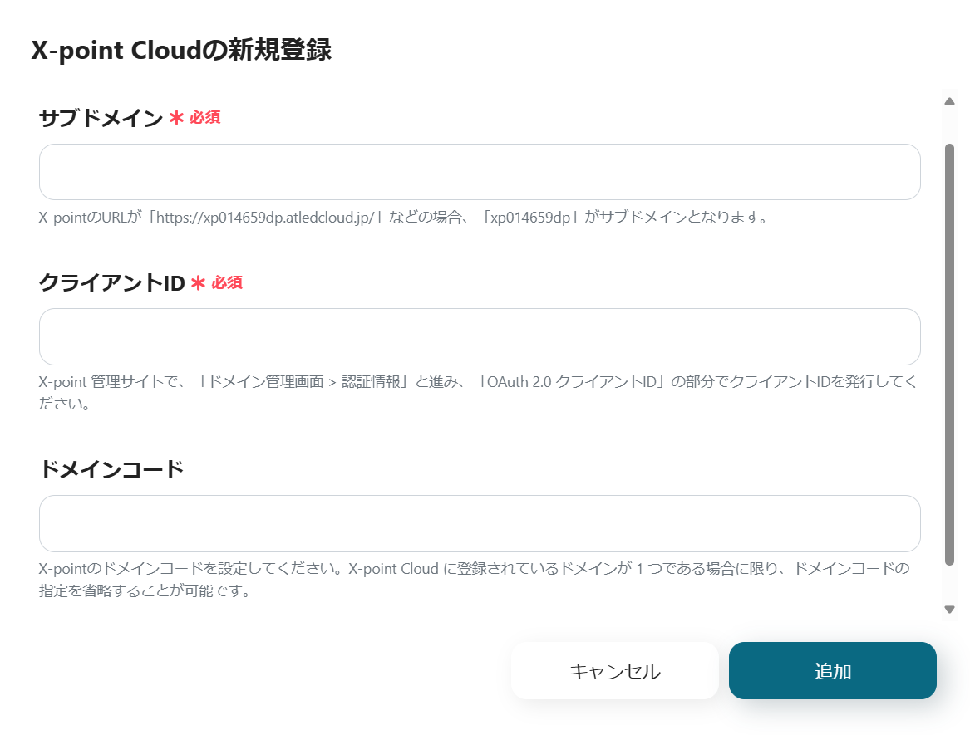Click the vertical scrollbar thumb
970x735 pixels.
(x=949, y=354)
